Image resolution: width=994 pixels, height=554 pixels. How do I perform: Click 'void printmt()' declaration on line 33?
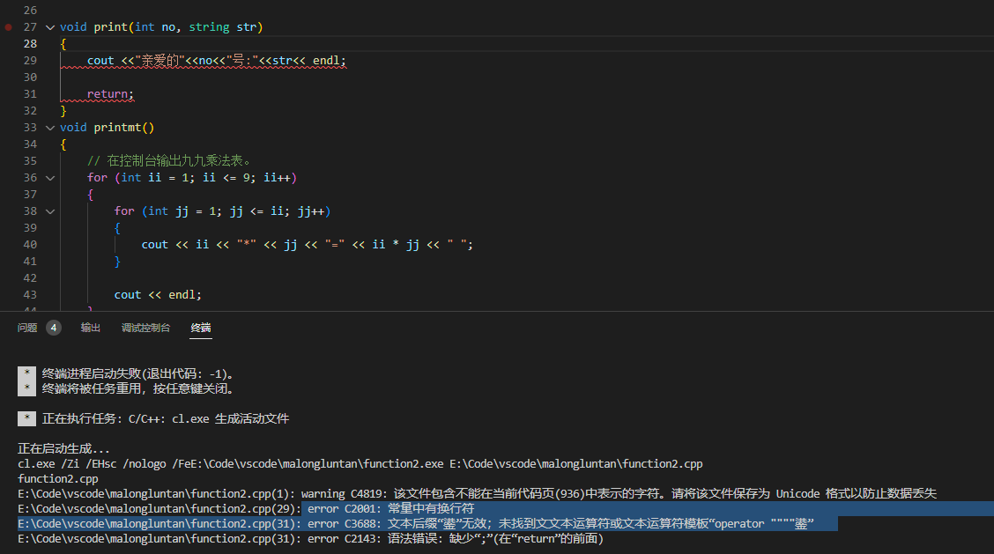point(108,128)
